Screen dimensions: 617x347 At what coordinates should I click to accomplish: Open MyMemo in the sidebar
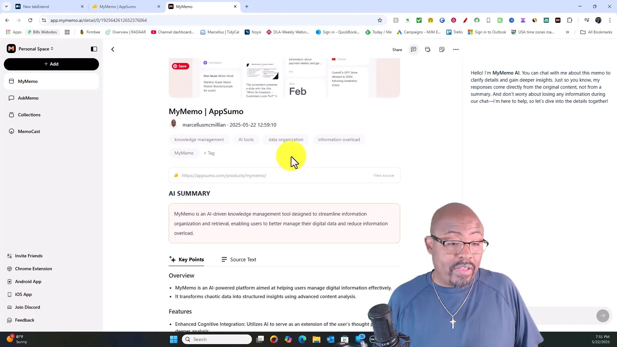point(51,81)
